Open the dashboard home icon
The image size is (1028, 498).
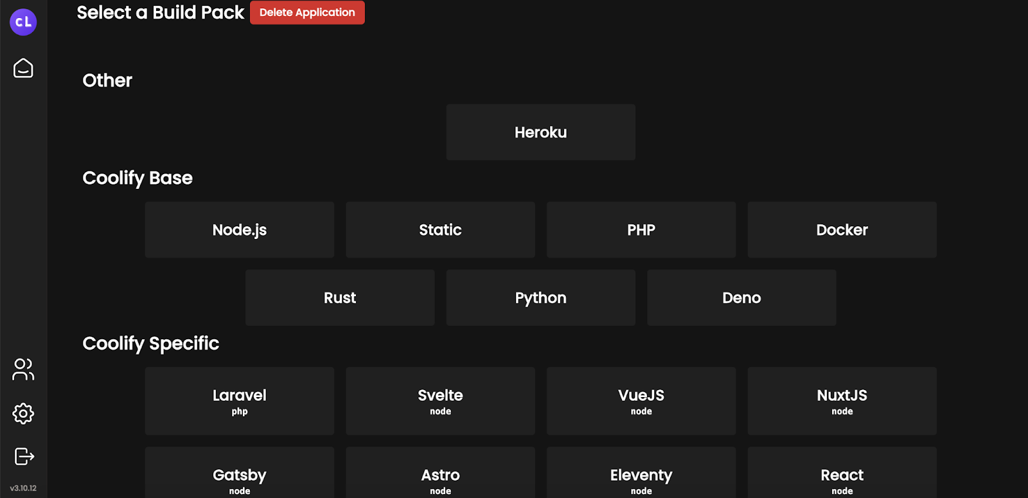pyautogui.click(x=23, y=68)
